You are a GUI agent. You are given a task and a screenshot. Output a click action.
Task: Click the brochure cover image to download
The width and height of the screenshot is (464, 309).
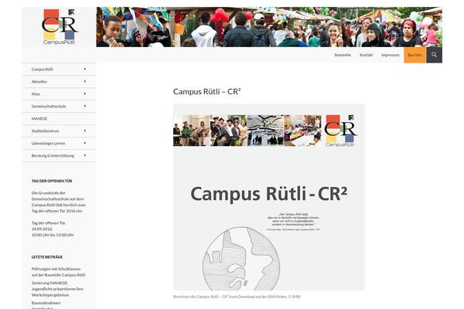(269, 197)
